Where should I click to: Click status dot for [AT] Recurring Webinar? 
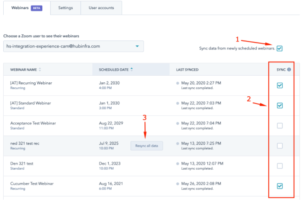178,83
